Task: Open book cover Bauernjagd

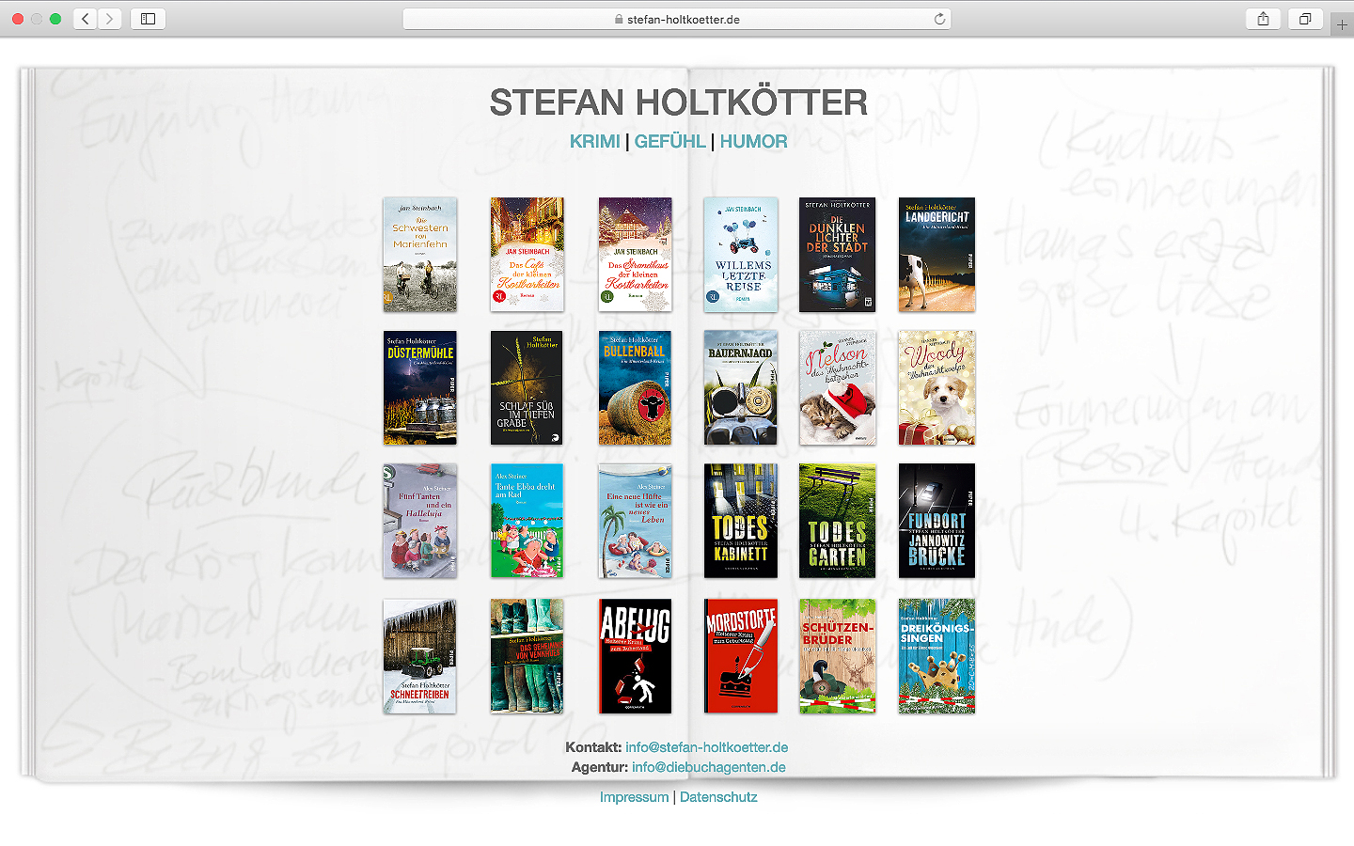Action: (741, 388)
